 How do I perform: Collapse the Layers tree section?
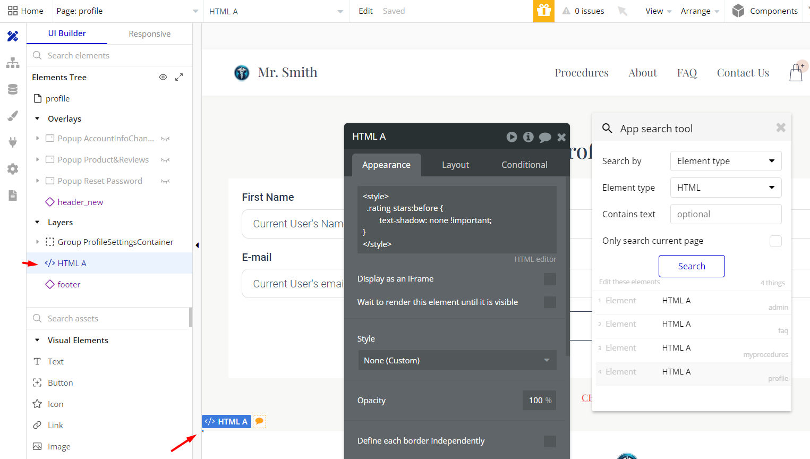[37, 222]
